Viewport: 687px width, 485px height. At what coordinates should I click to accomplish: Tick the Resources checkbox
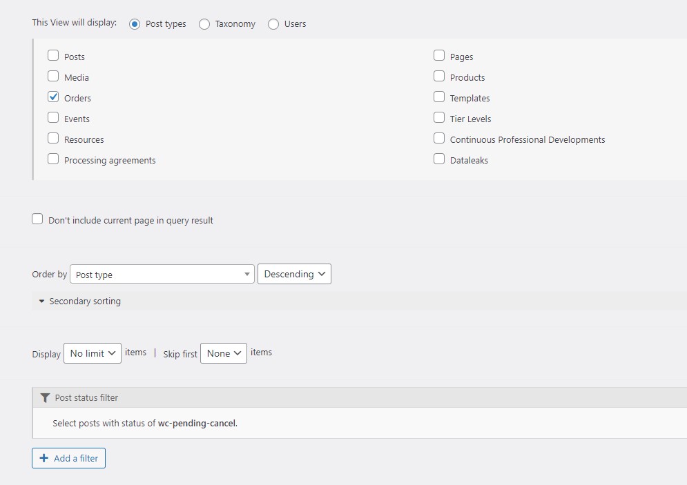point(53,138)
